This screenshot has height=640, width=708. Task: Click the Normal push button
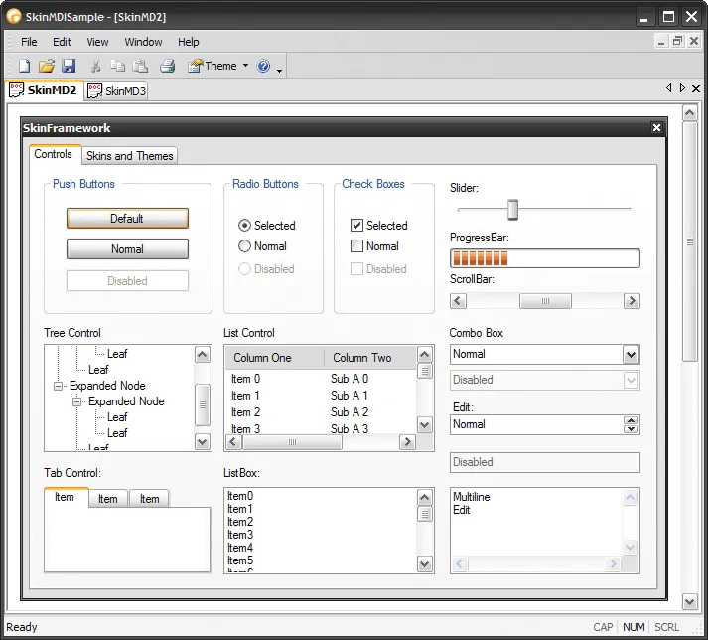[127, 249]
